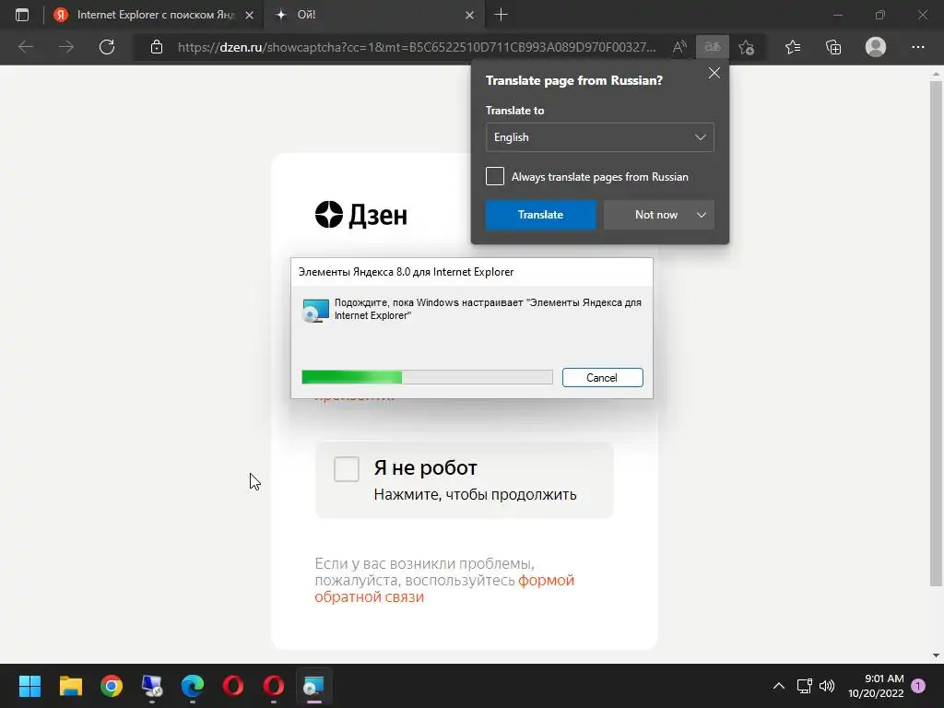Click the blue Translate button
The height and width of the screenshot is (708, 944).
coord(540,215)
